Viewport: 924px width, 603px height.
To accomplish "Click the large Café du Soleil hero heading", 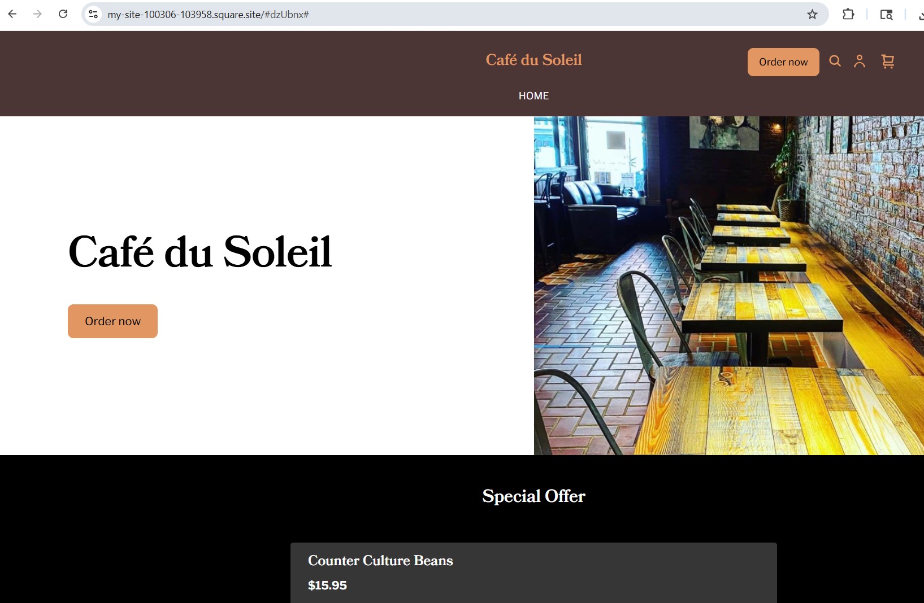I will (x=200, y=252).
